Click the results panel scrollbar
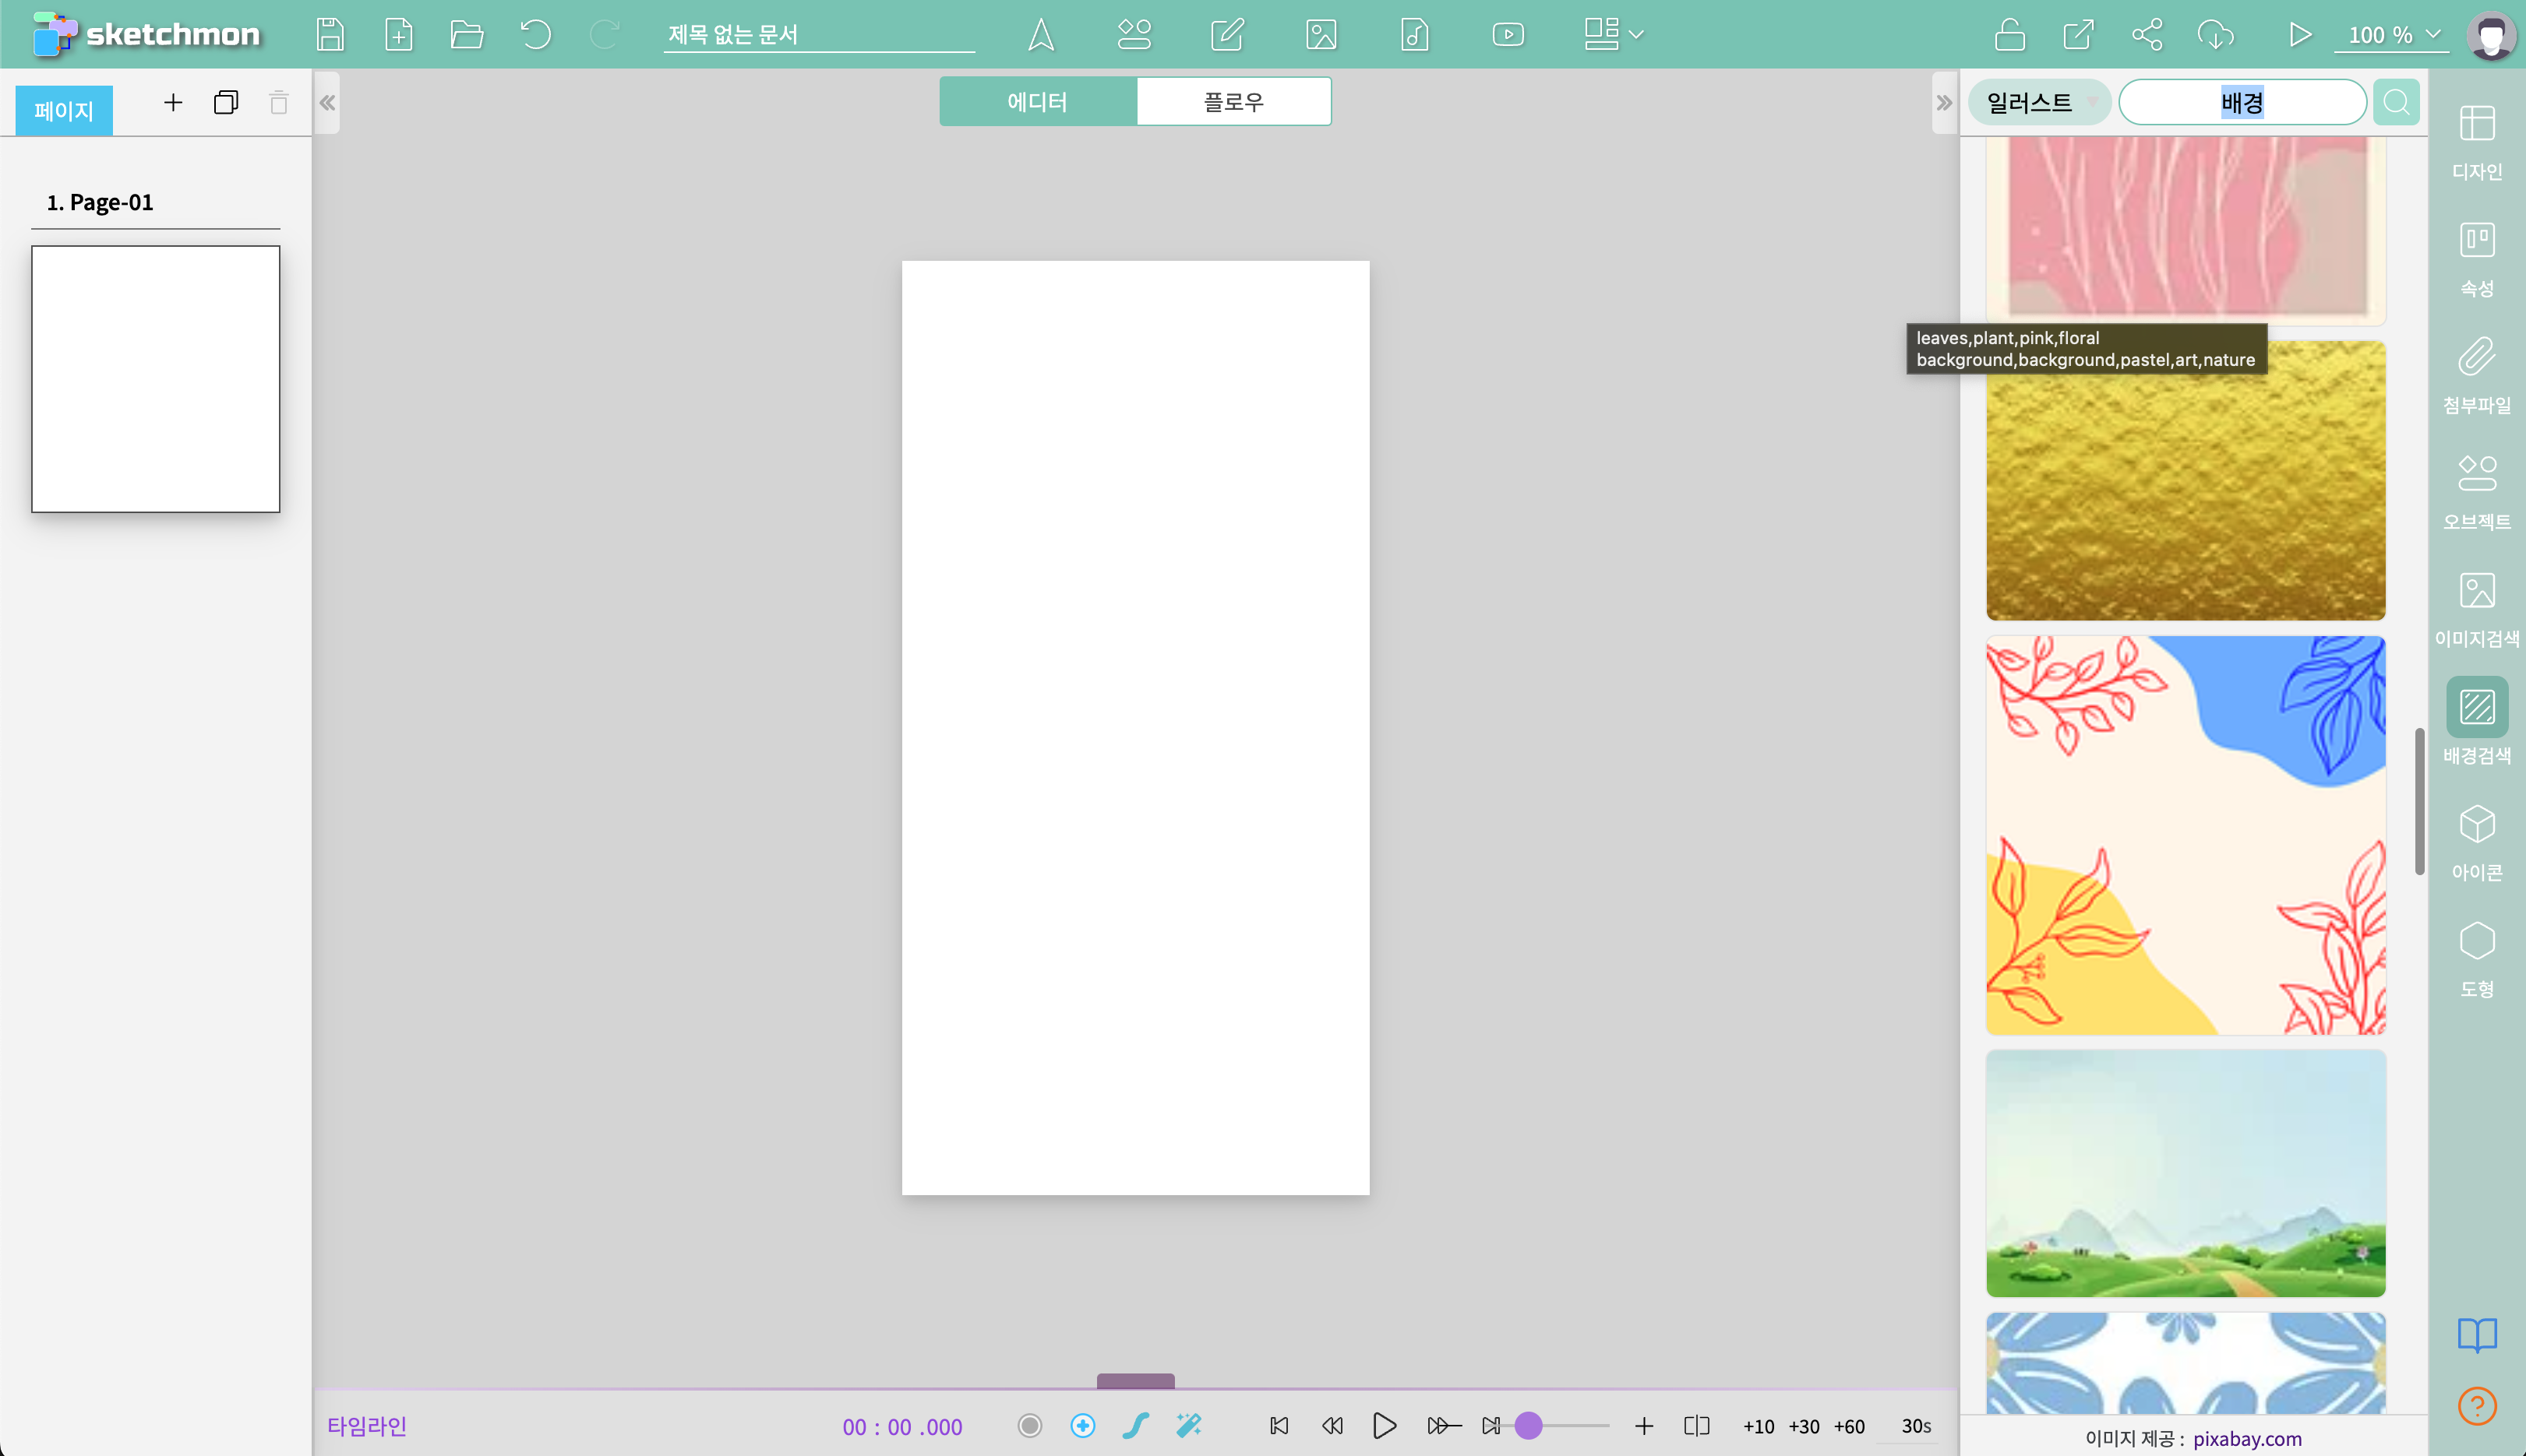 (2419, 801)
